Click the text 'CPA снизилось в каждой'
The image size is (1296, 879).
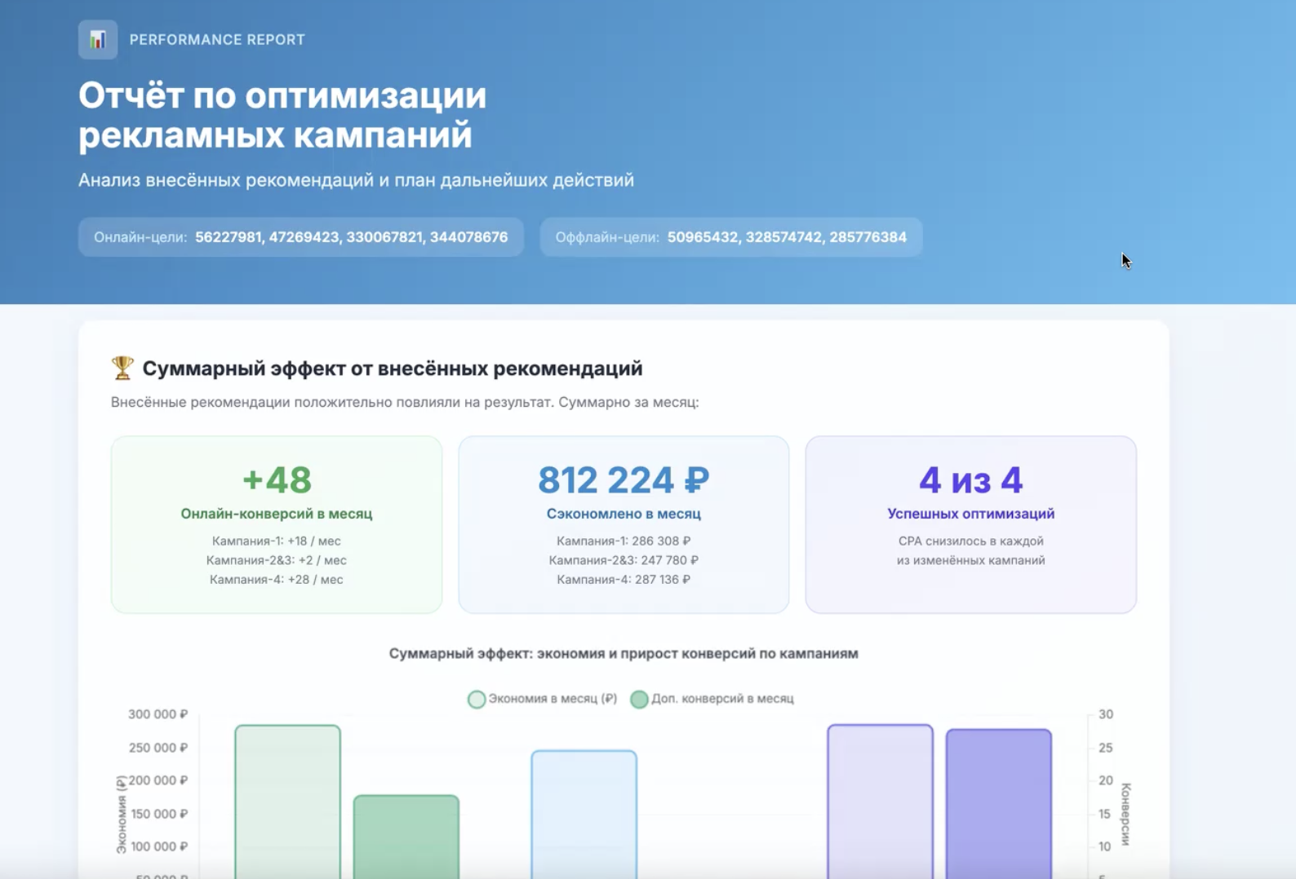click(971, 541)
